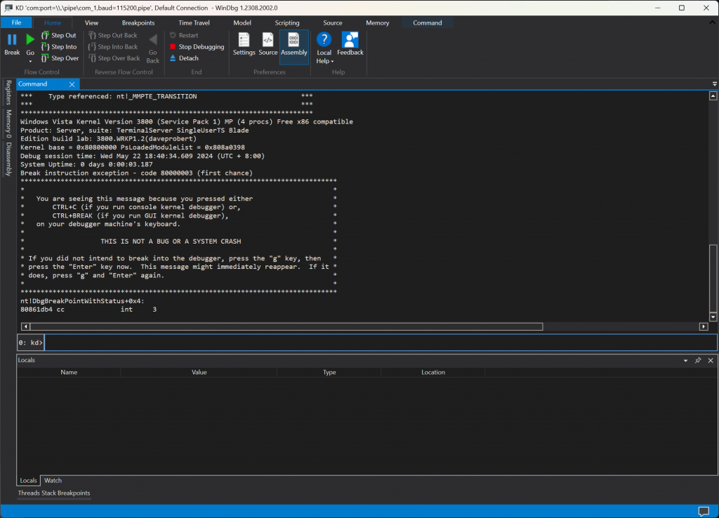The image size is (719, 518).
Task: Close the Locals panel
Action: 711,360
